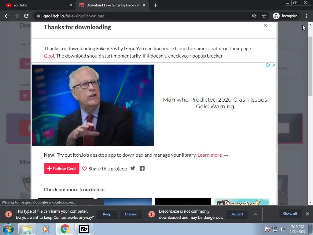Open Action Center flag icon
Image resolution: width=313 pixels, height=235 pixels.
[267, 229]
